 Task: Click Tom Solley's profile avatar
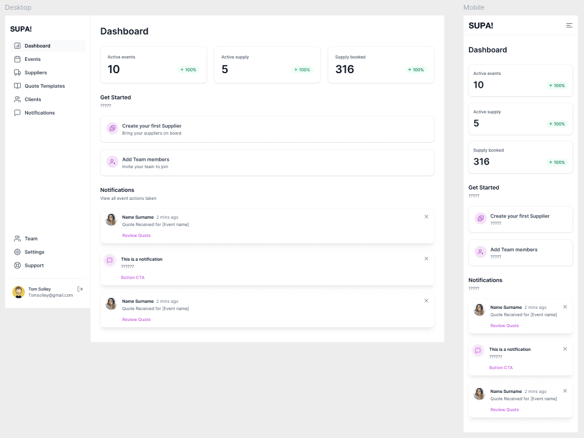coord(19,292)
